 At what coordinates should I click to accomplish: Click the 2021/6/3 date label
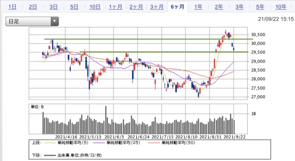click(114, 137)
